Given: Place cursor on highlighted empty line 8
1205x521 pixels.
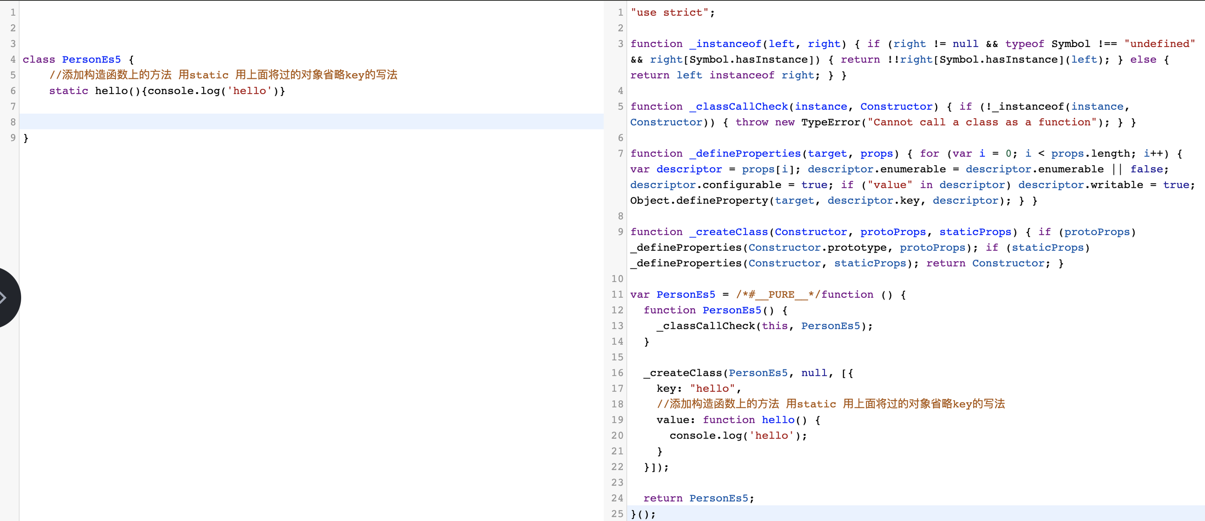Looking at the screenshot, I should (x=281, y=122).
